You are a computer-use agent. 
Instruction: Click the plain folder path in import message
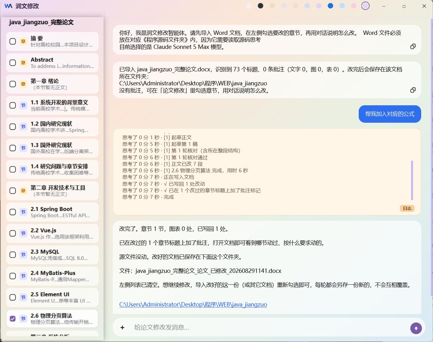193,83
